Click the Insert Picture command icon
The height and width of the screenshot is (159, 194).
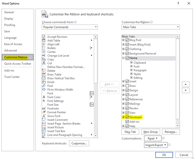tap(44, 127)
